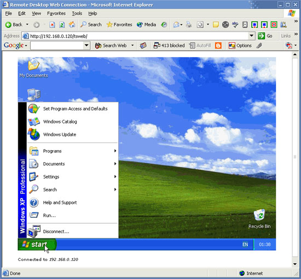Expand the Settings submenu
Viewport: 301px width, 279px height.
tap(73, 177)
